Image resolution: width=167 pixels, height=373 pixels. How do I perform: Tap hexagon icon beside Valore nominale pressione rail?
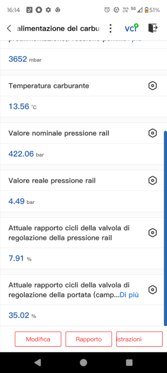tap(153, 133)
